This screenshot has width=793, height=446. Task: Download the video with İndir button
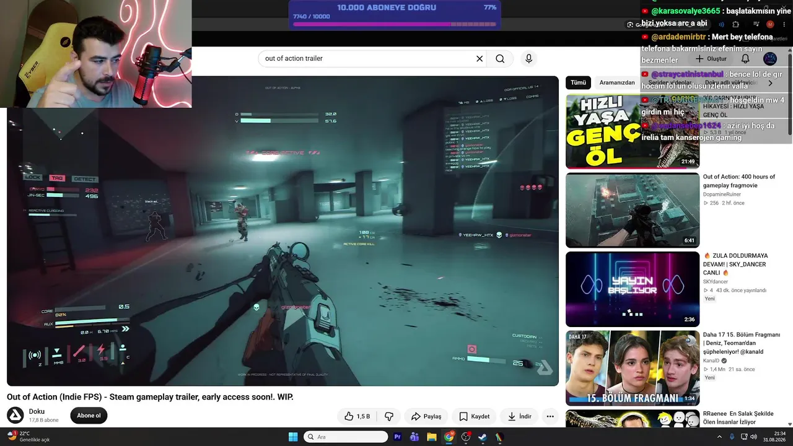coord(519,416)
